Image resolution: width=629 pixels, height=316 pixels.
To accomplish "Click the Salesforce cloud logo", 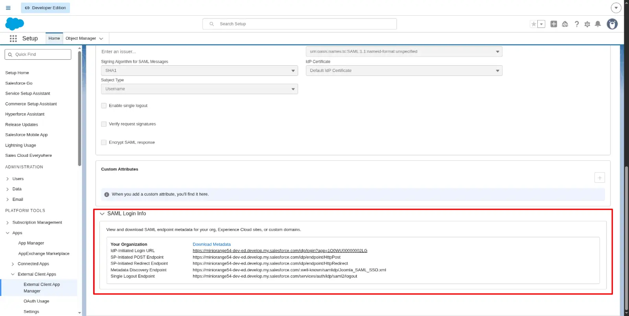I will 15,24.
